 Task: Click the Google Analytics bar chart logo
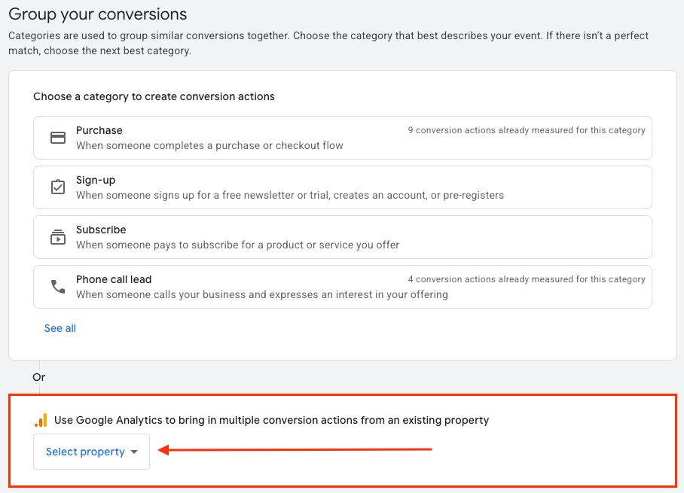[x=41, y=421]
